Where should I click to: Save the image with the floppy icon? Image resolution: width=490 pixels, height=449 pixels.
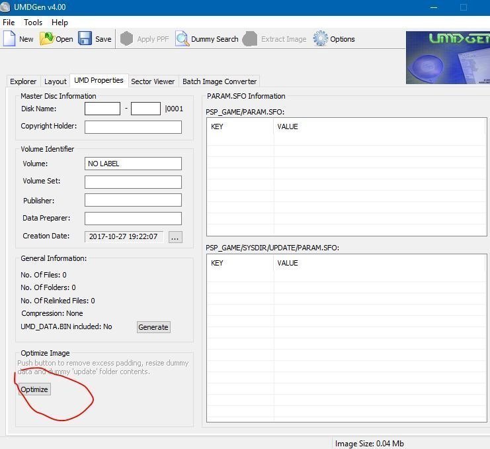click(85, 39)
